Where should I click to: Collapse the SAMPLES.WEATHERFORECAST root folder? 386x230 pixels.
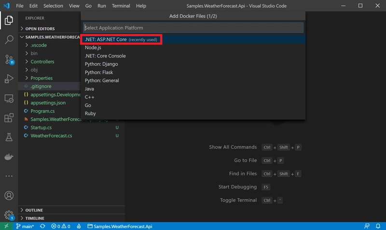coord(50,37)
